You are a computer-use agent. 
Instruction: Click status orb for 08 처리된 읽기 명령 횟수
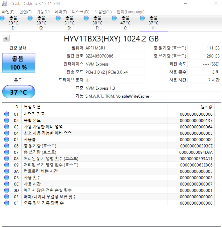click(7, 159)
